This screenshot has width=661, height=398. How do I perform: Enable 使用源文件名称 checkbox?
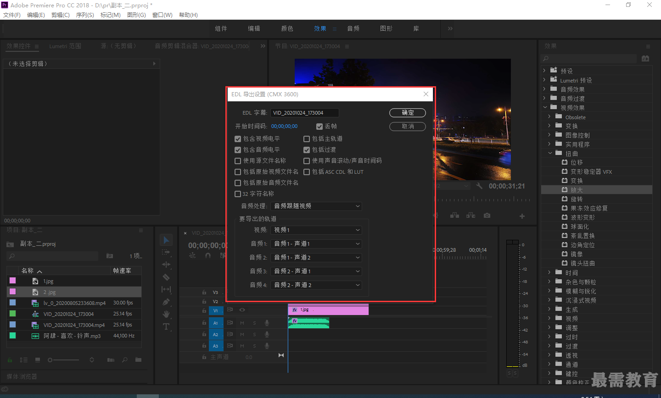[238, 161]
